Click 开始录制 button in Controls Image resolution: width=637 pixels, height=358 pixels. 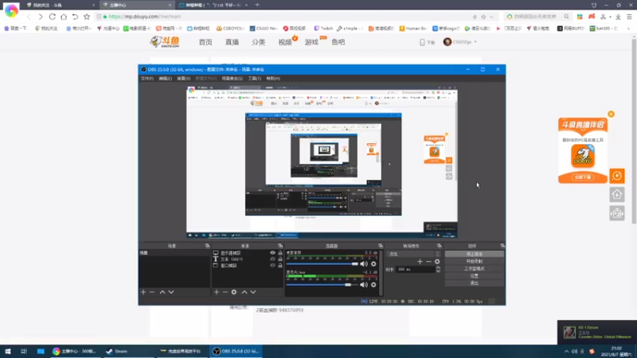[474, 262]
